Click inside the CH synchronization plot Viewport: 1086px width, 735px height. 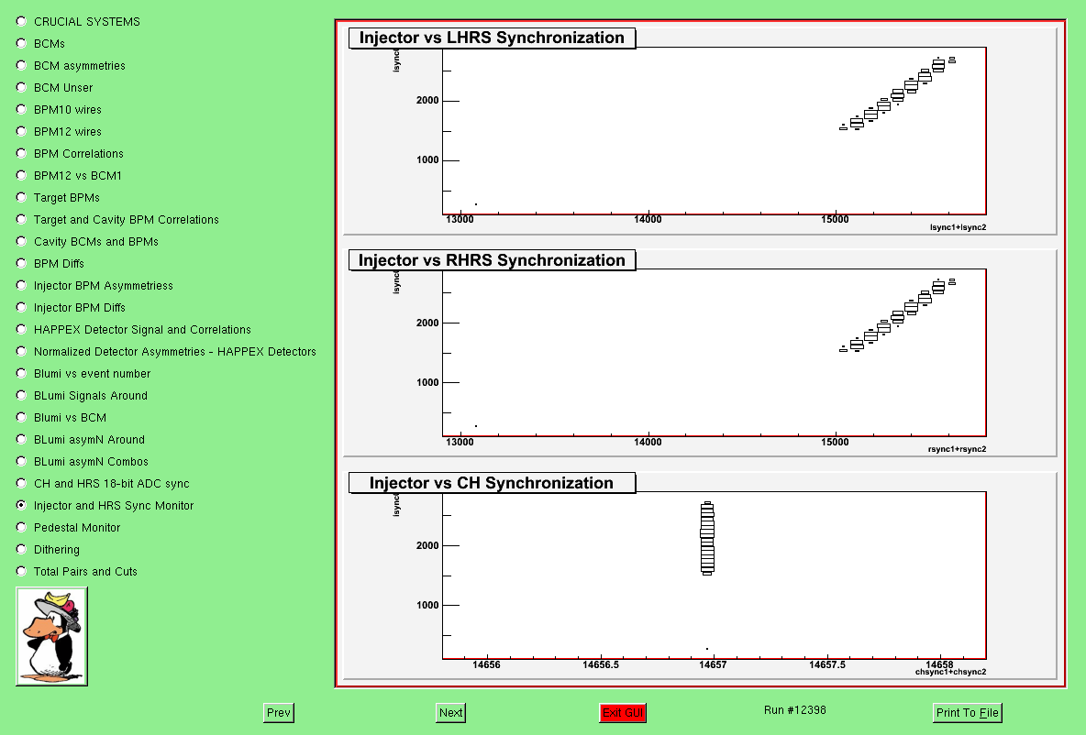[x=715, y=576]
